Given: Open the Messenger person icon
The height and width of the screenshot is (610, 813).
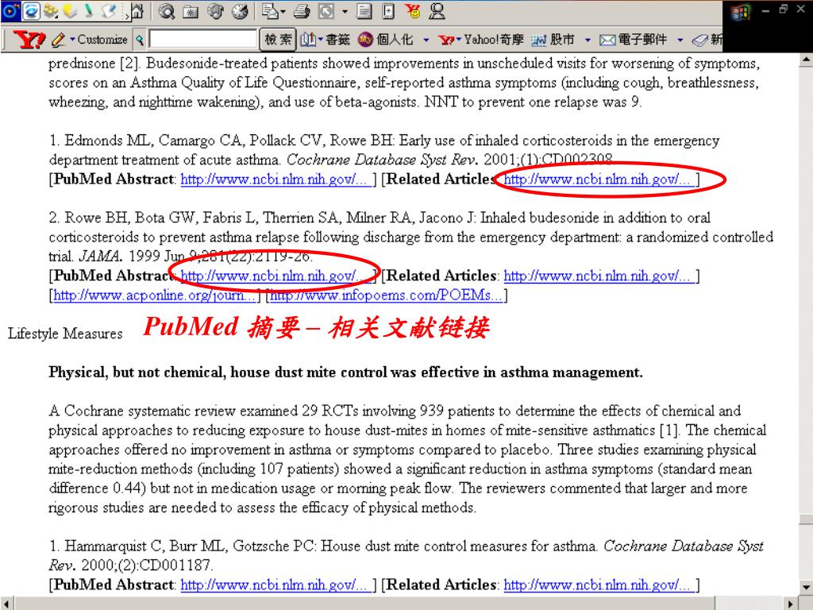Looking at the screenshot, I should (437, 11).
